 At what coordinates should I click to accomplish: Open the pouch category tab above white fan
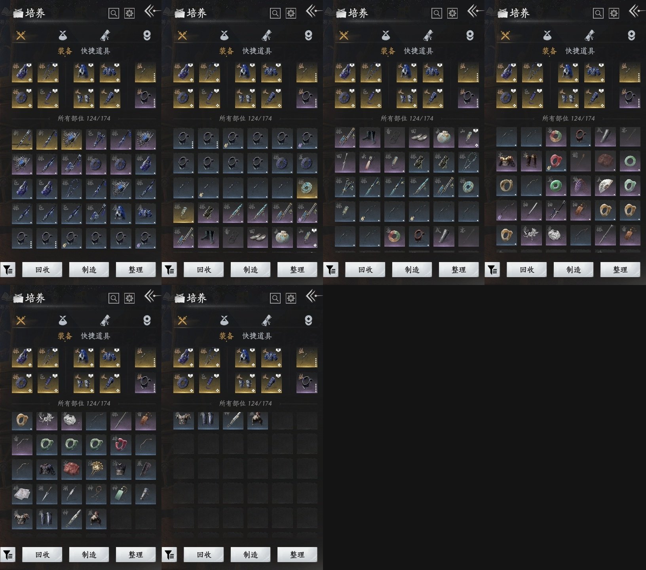[547, 36]
